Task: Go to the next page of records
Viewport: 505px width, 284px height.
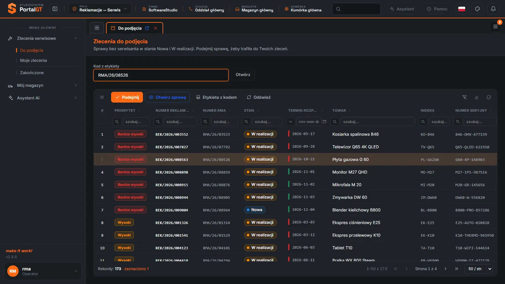Action: (445, 269)
